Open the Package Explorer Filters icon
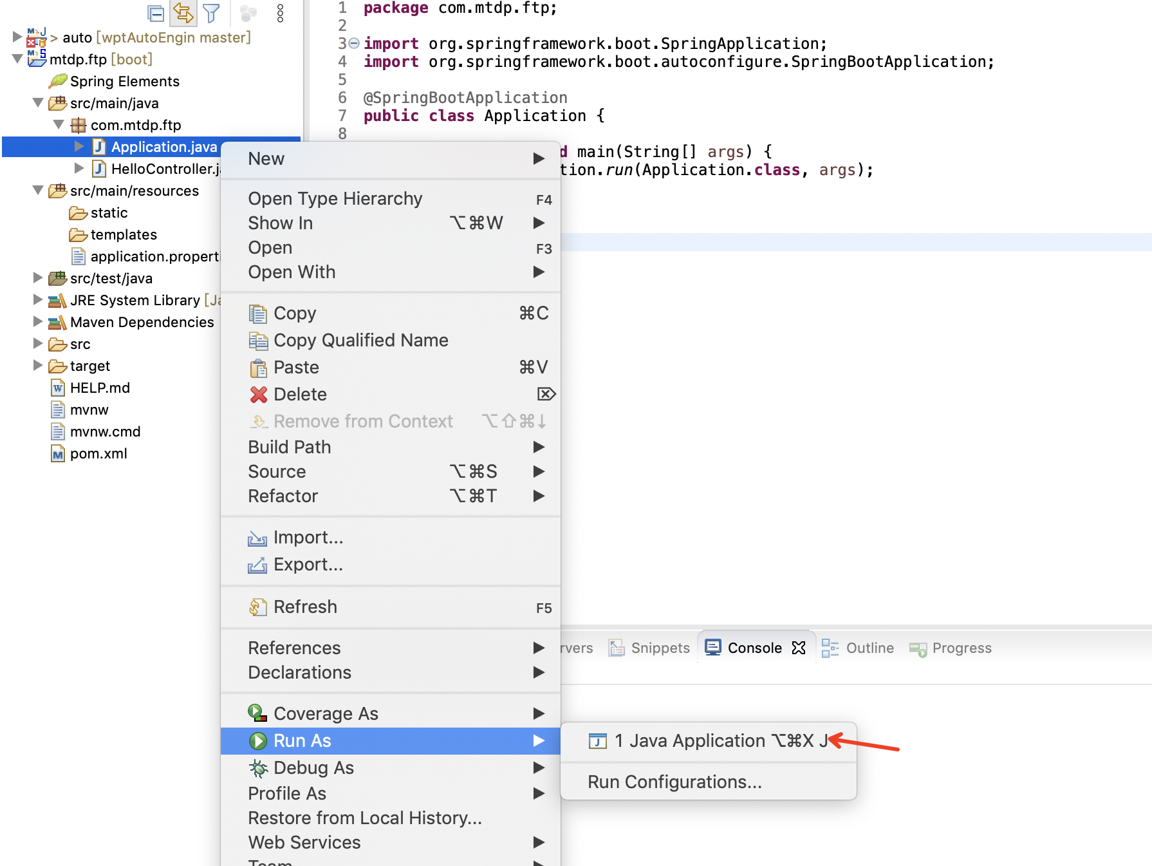The image size is (1152, 866). tap(210, 13)
